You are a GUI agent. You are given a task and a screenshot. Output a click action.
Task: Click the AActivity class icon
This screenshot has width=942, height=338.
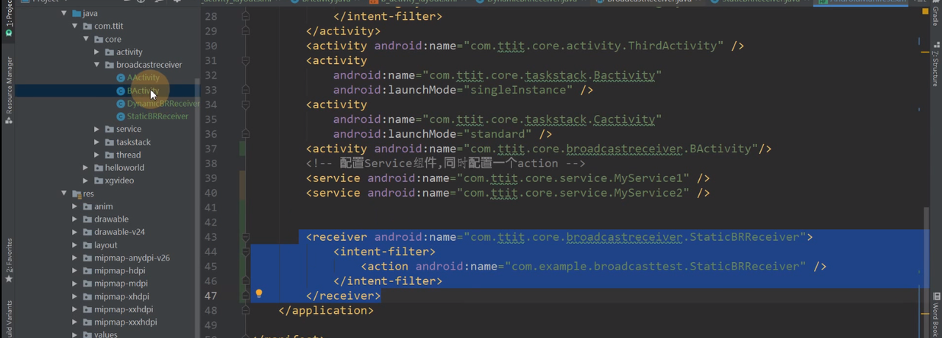coord(121,77)
